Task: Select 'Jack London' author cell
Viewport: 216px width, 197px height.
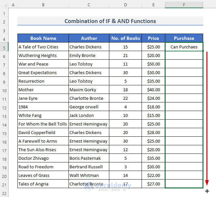Action: click(89, 115)
